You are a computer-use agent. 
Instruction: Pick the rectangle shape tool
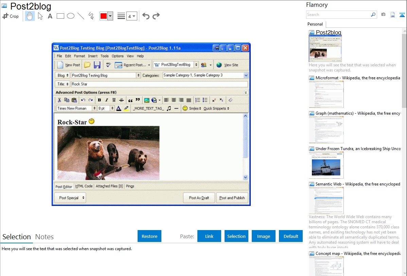tap(60, 16)
